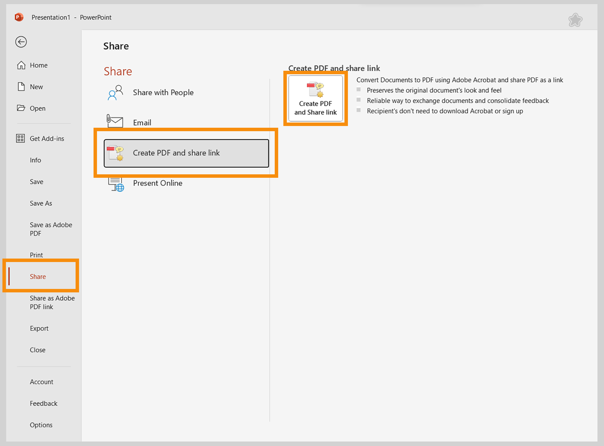
Task: Select the New document icon
Action: 21,86
